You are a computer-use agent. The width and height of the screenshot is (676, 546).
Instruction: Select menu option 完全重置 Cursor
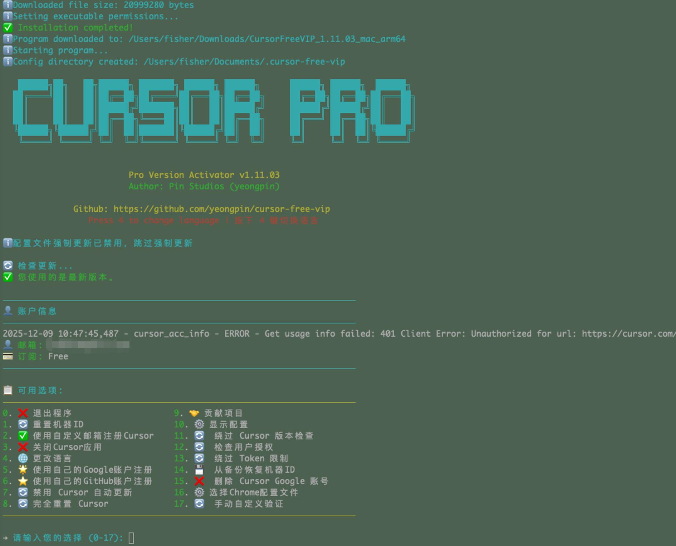tap(70, 504)
